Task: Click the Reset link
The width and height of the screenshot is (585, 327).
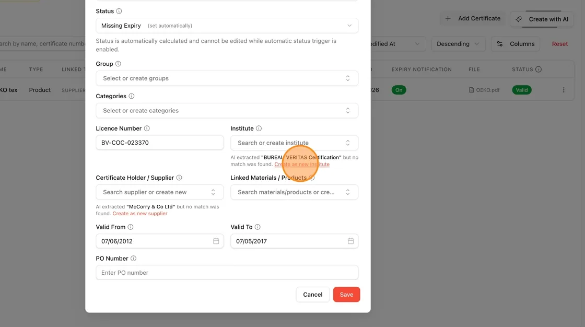Action: (x=560, y=44)
